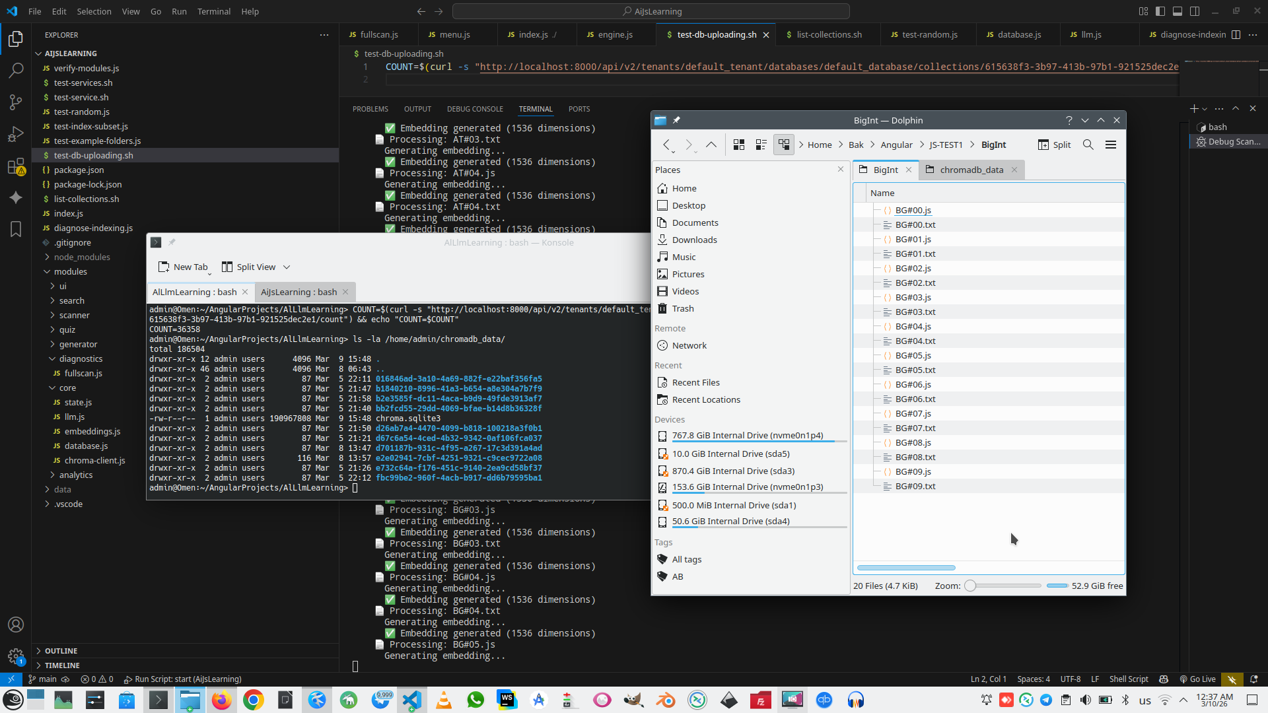The width and height of the screenshot is (1268, 713).
Task: Open the Search view in activity bar
Action: [16, 70]
